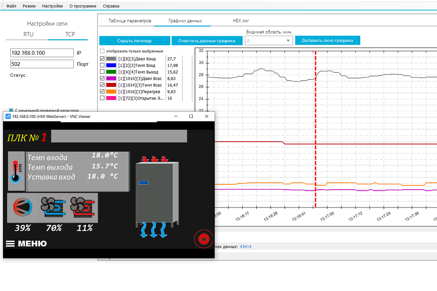The height and width of the screenshot is (291, 437).
Task: Open the Файл menu
Action: [11, 6]
